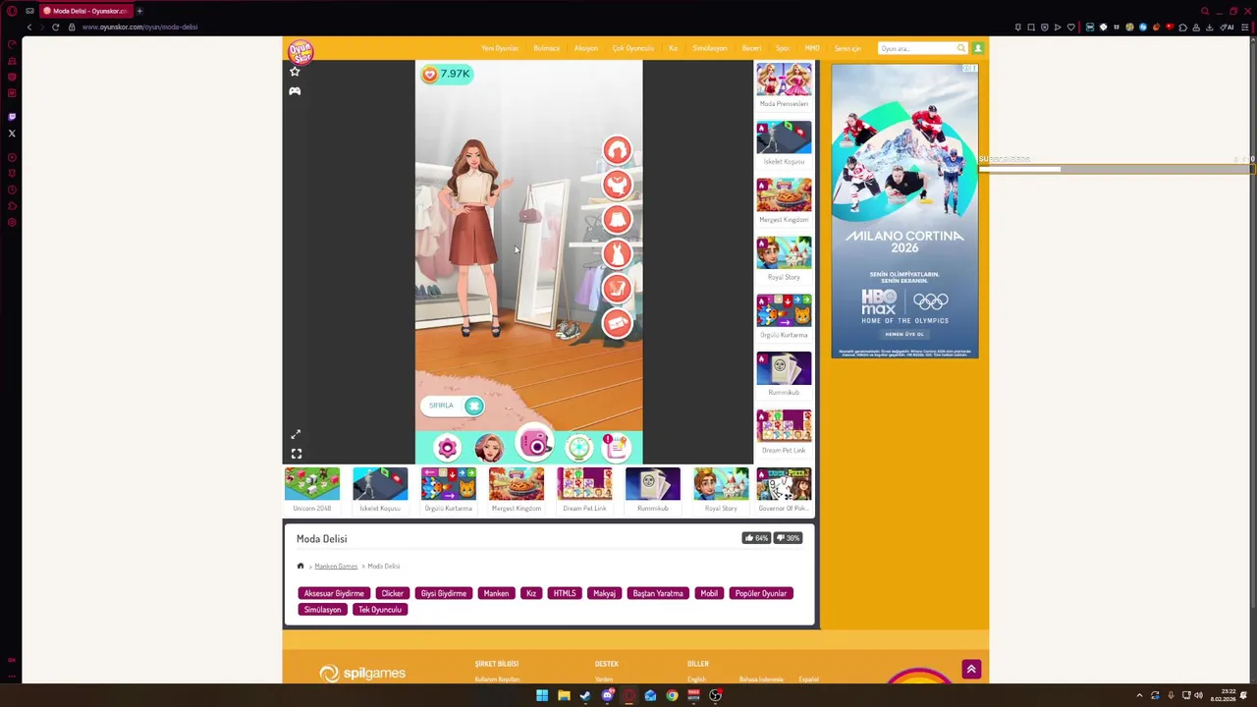Click the pink camera snapshot button
Screen dimensions: 1257x707
[x=535, y=444]
